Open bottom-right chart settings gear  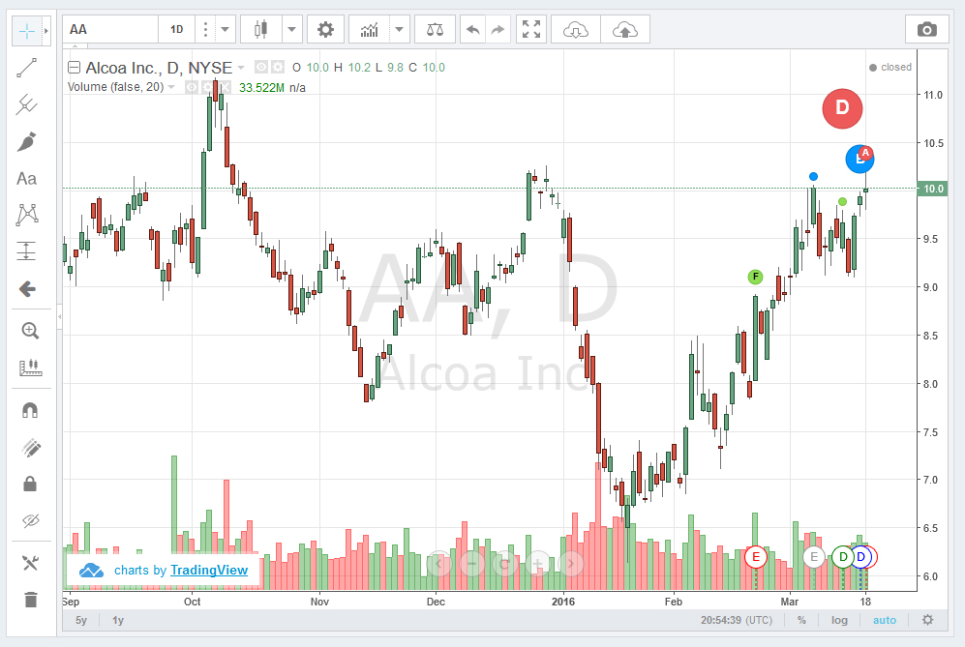(x=927, y=620)
